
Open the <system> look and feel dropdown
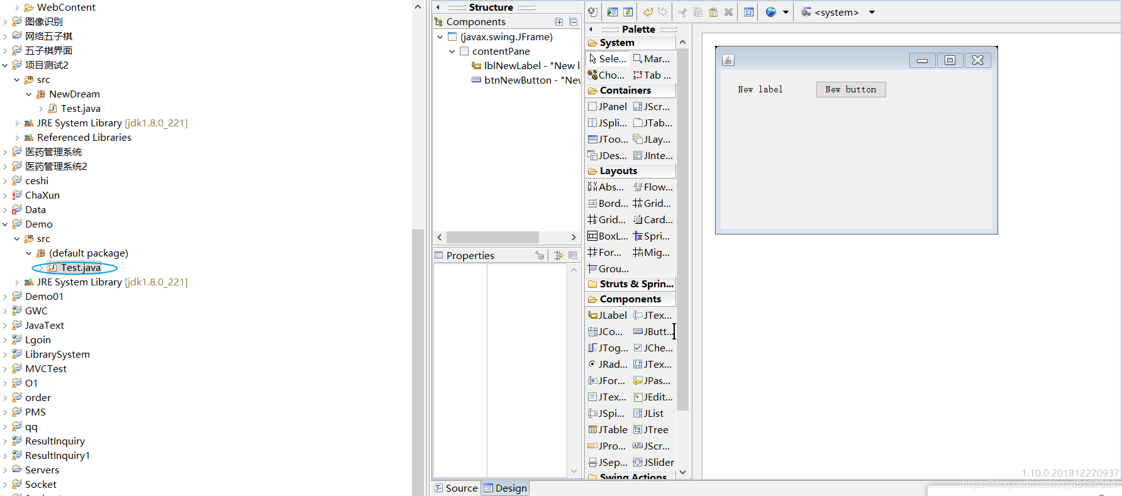[x=872, y=12]
